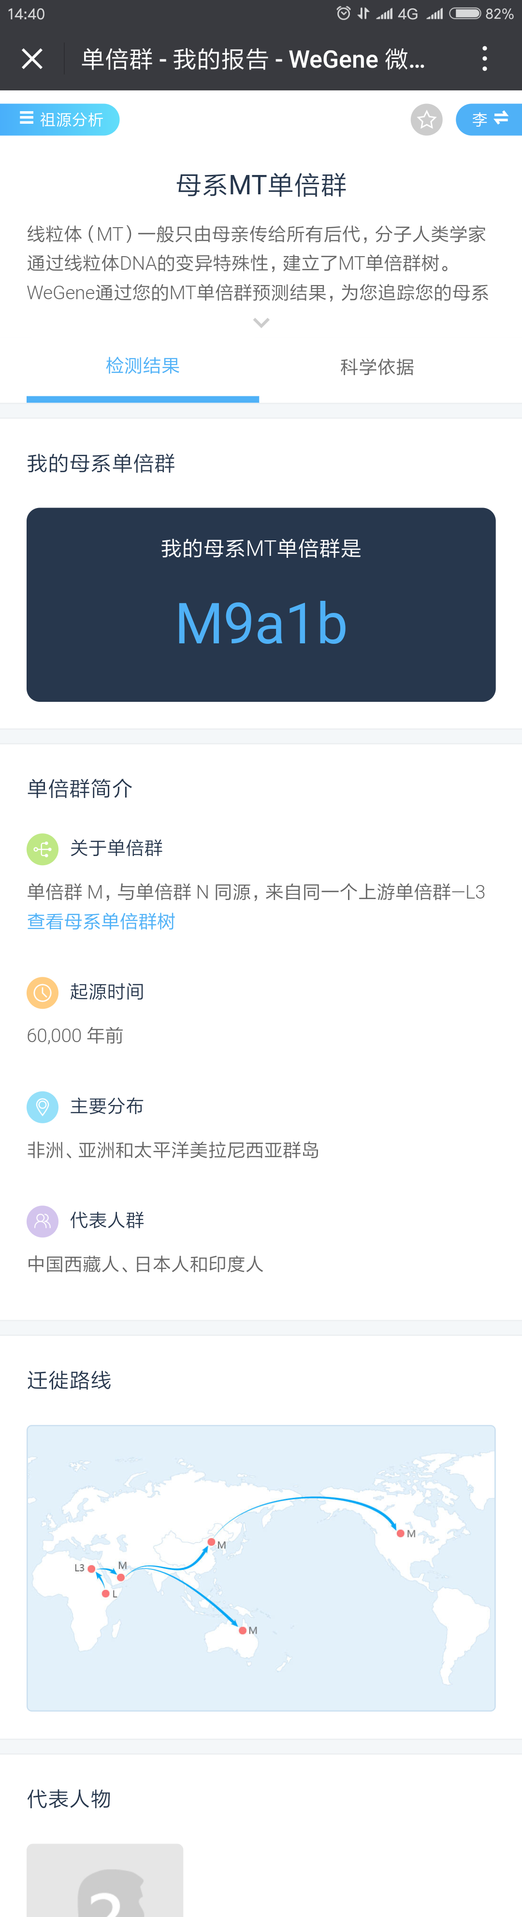Tap the star favorite icon

pos(427,120)
